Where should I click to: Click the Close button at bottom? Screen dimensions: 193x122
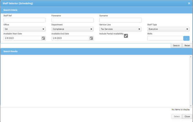click(x=187, y=117)
